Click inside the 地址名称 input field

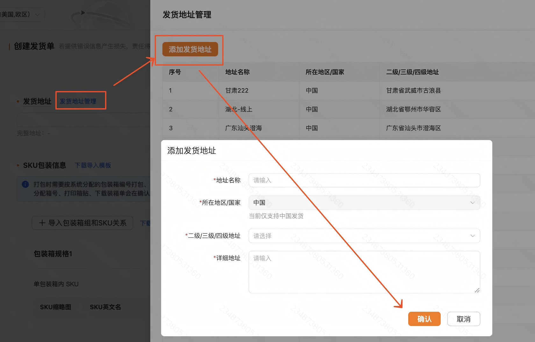click(364, 180)
